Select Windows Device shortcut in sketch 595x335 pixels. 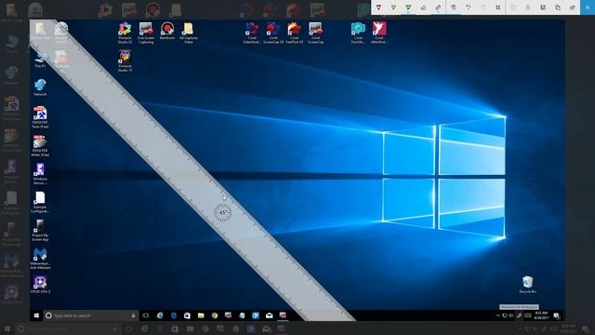click(40, 174)
